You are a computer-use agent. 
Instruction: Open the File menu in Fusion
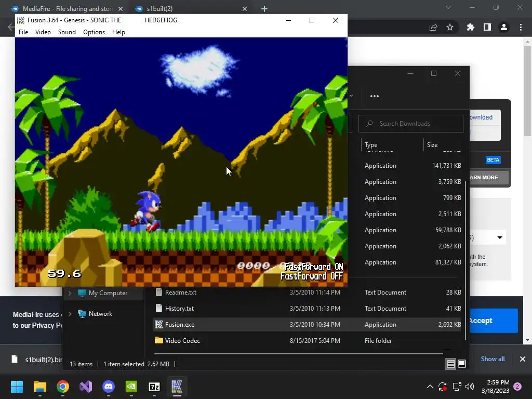pos(23,32)
